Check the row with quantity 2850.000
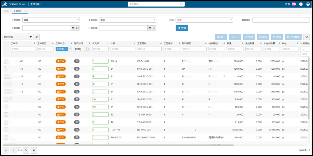This screenshot has height=156, width=313. pyautogui.click(x=6, y=61)
